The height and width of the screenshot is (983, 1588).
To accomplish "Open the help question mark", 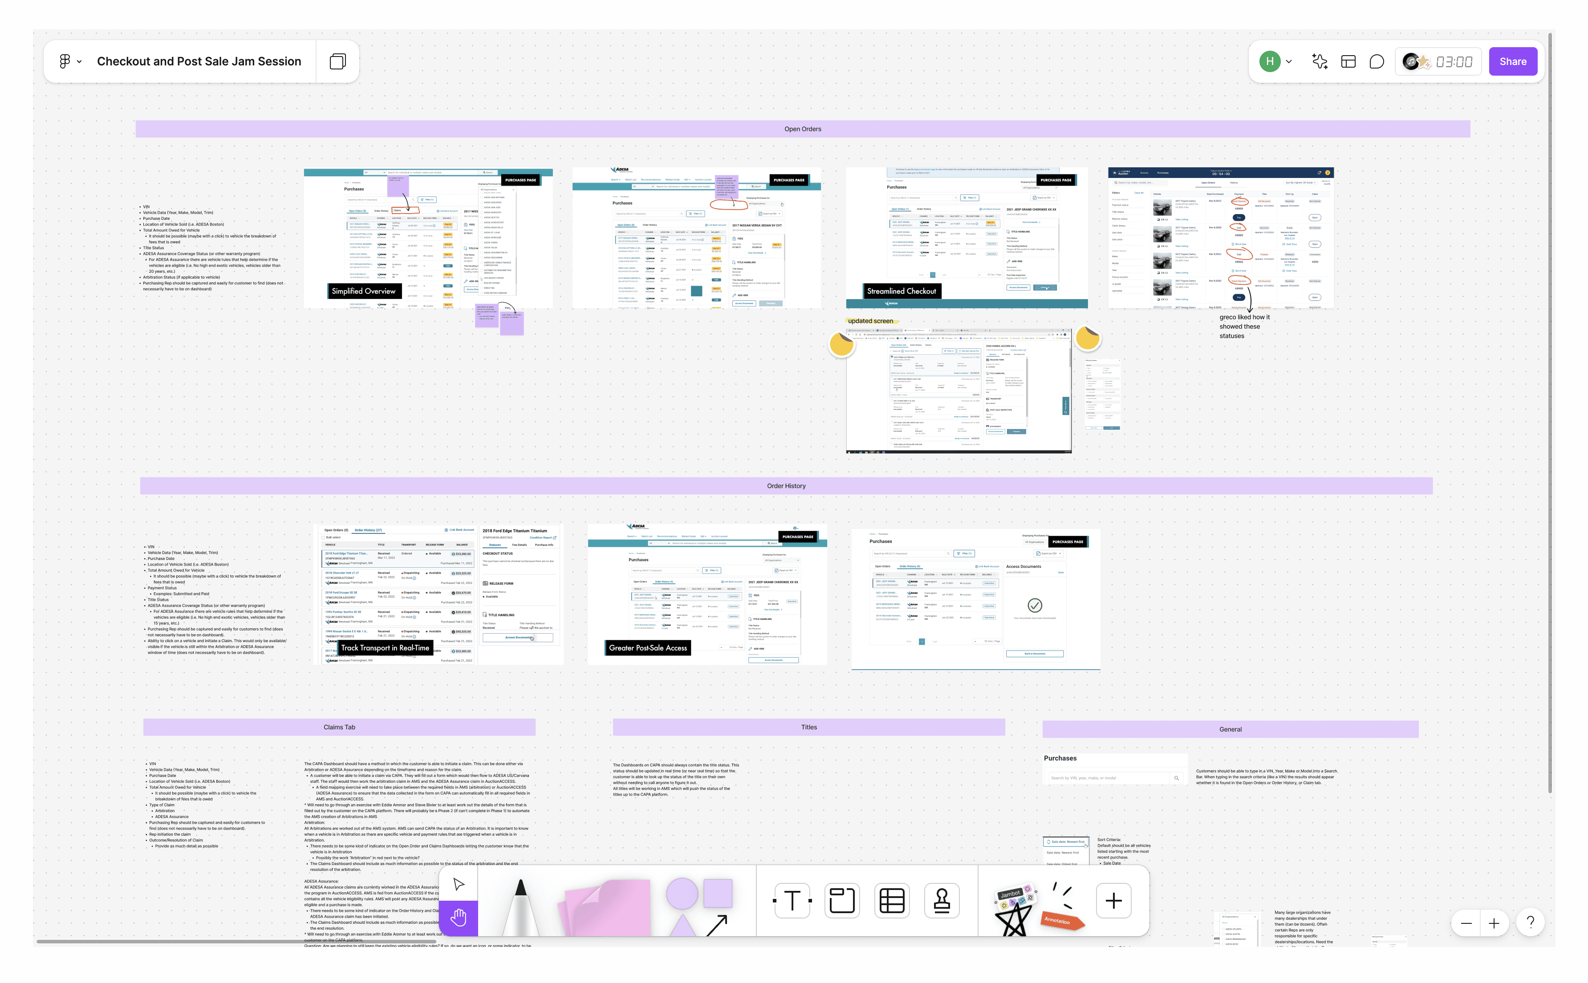I will [x=1530, y=922].
